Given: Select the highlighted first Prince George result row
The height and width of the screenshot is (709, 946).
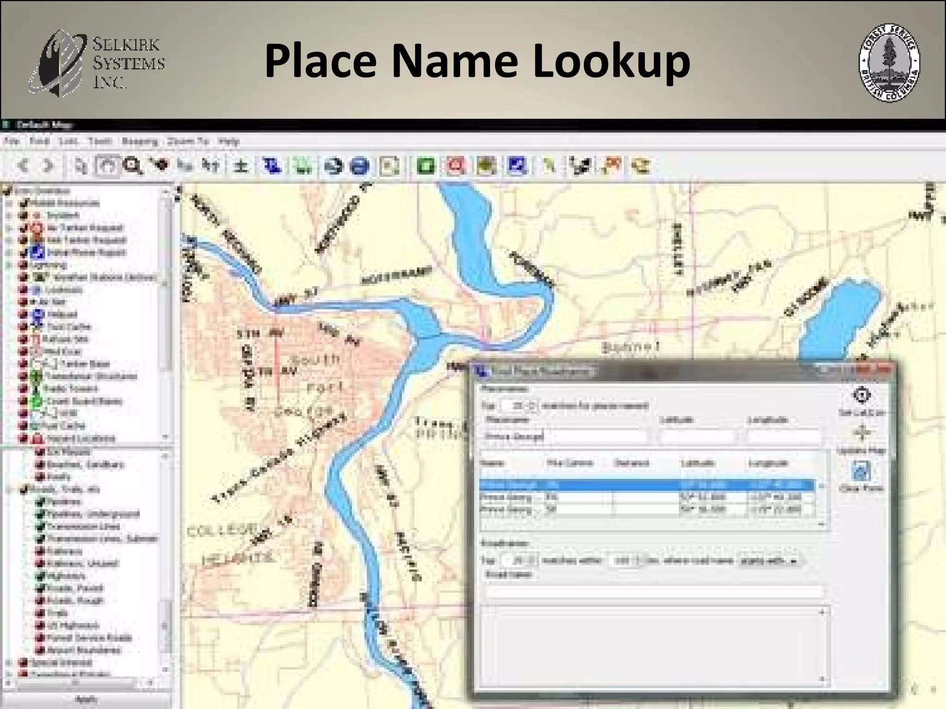Looking at the screenshot, I should pyautogui.click(x=647, y=485).
